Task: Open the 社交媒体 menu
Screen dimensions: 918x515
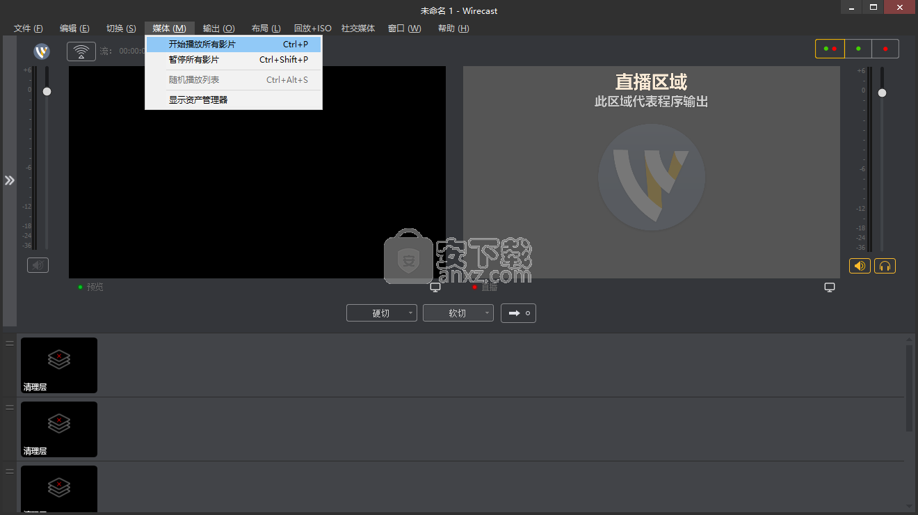Action: (358, 29)
